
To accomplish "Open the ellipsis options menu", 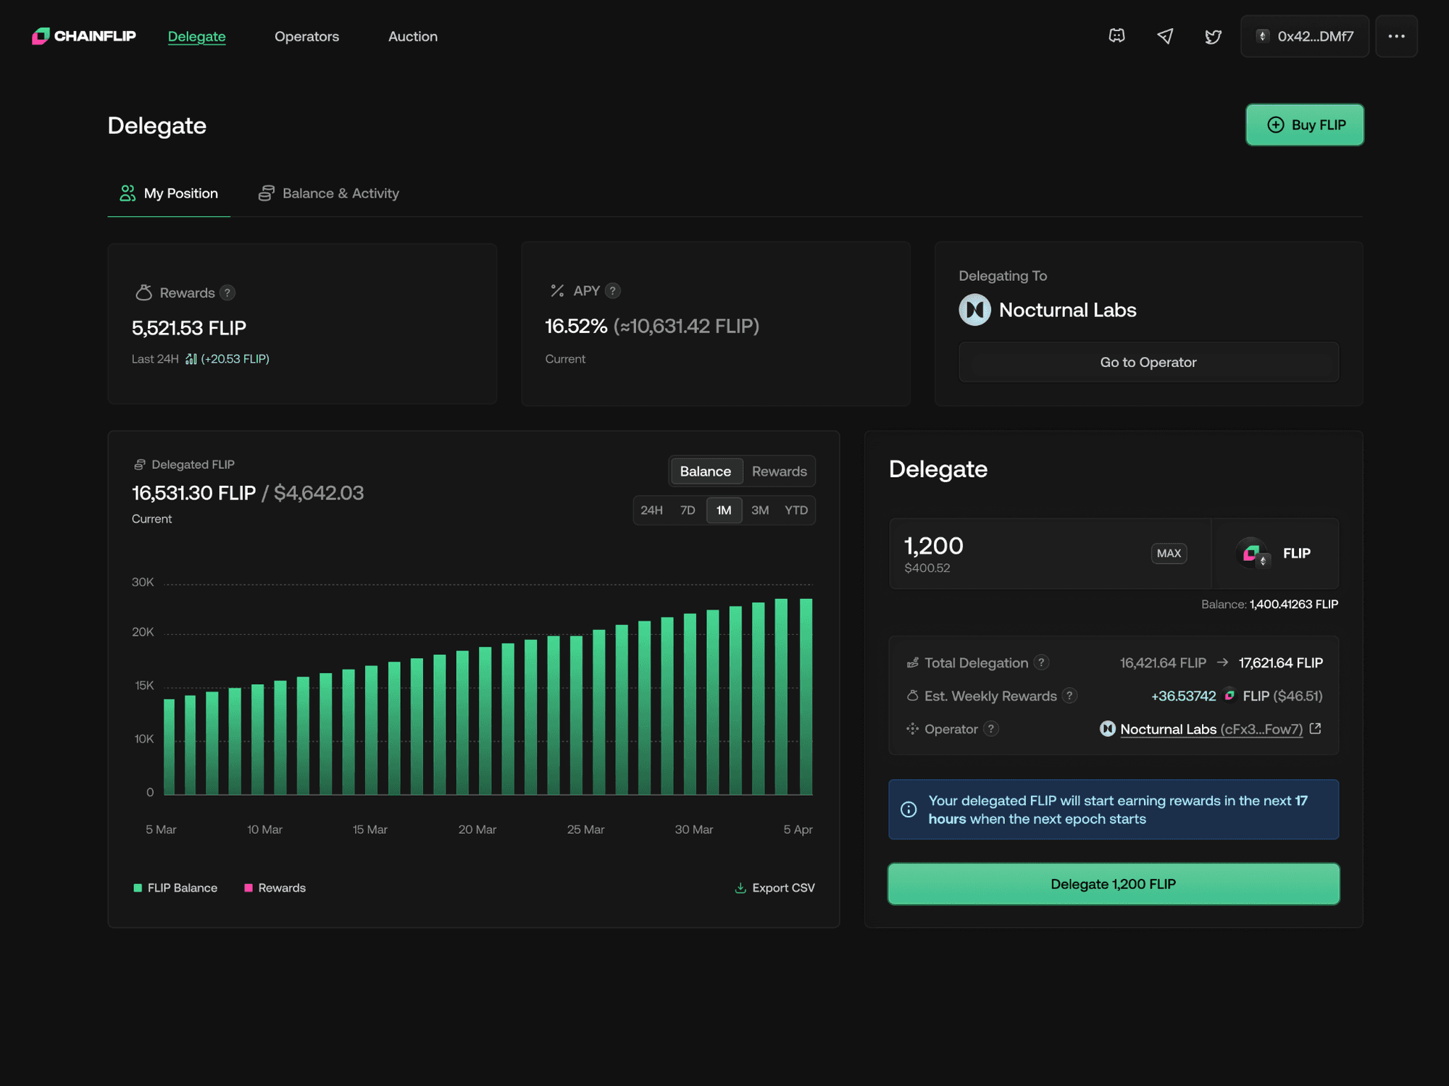I will pyautogui.click(x=1396, y=35).
